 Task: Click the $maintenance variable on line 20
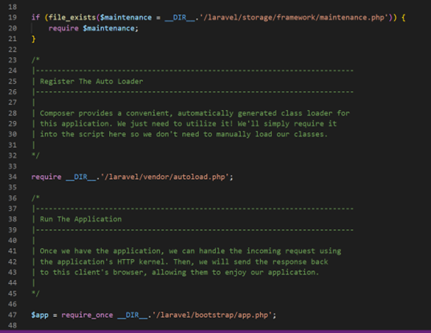point(108,28)
